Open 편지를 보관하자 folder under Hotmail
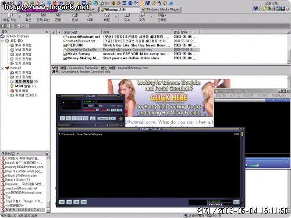This screenshot has height=218, width=291. 24,95
